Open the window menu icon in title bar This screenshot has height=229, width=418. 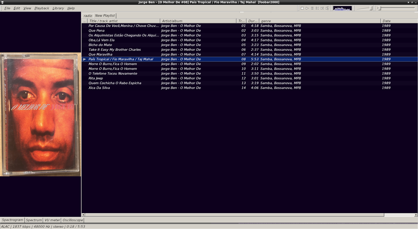(x=2, y=2)
